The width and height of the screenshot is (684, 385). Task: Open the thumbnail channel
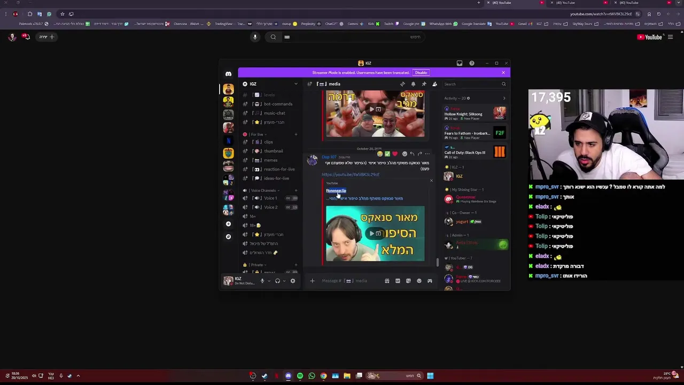270,151
